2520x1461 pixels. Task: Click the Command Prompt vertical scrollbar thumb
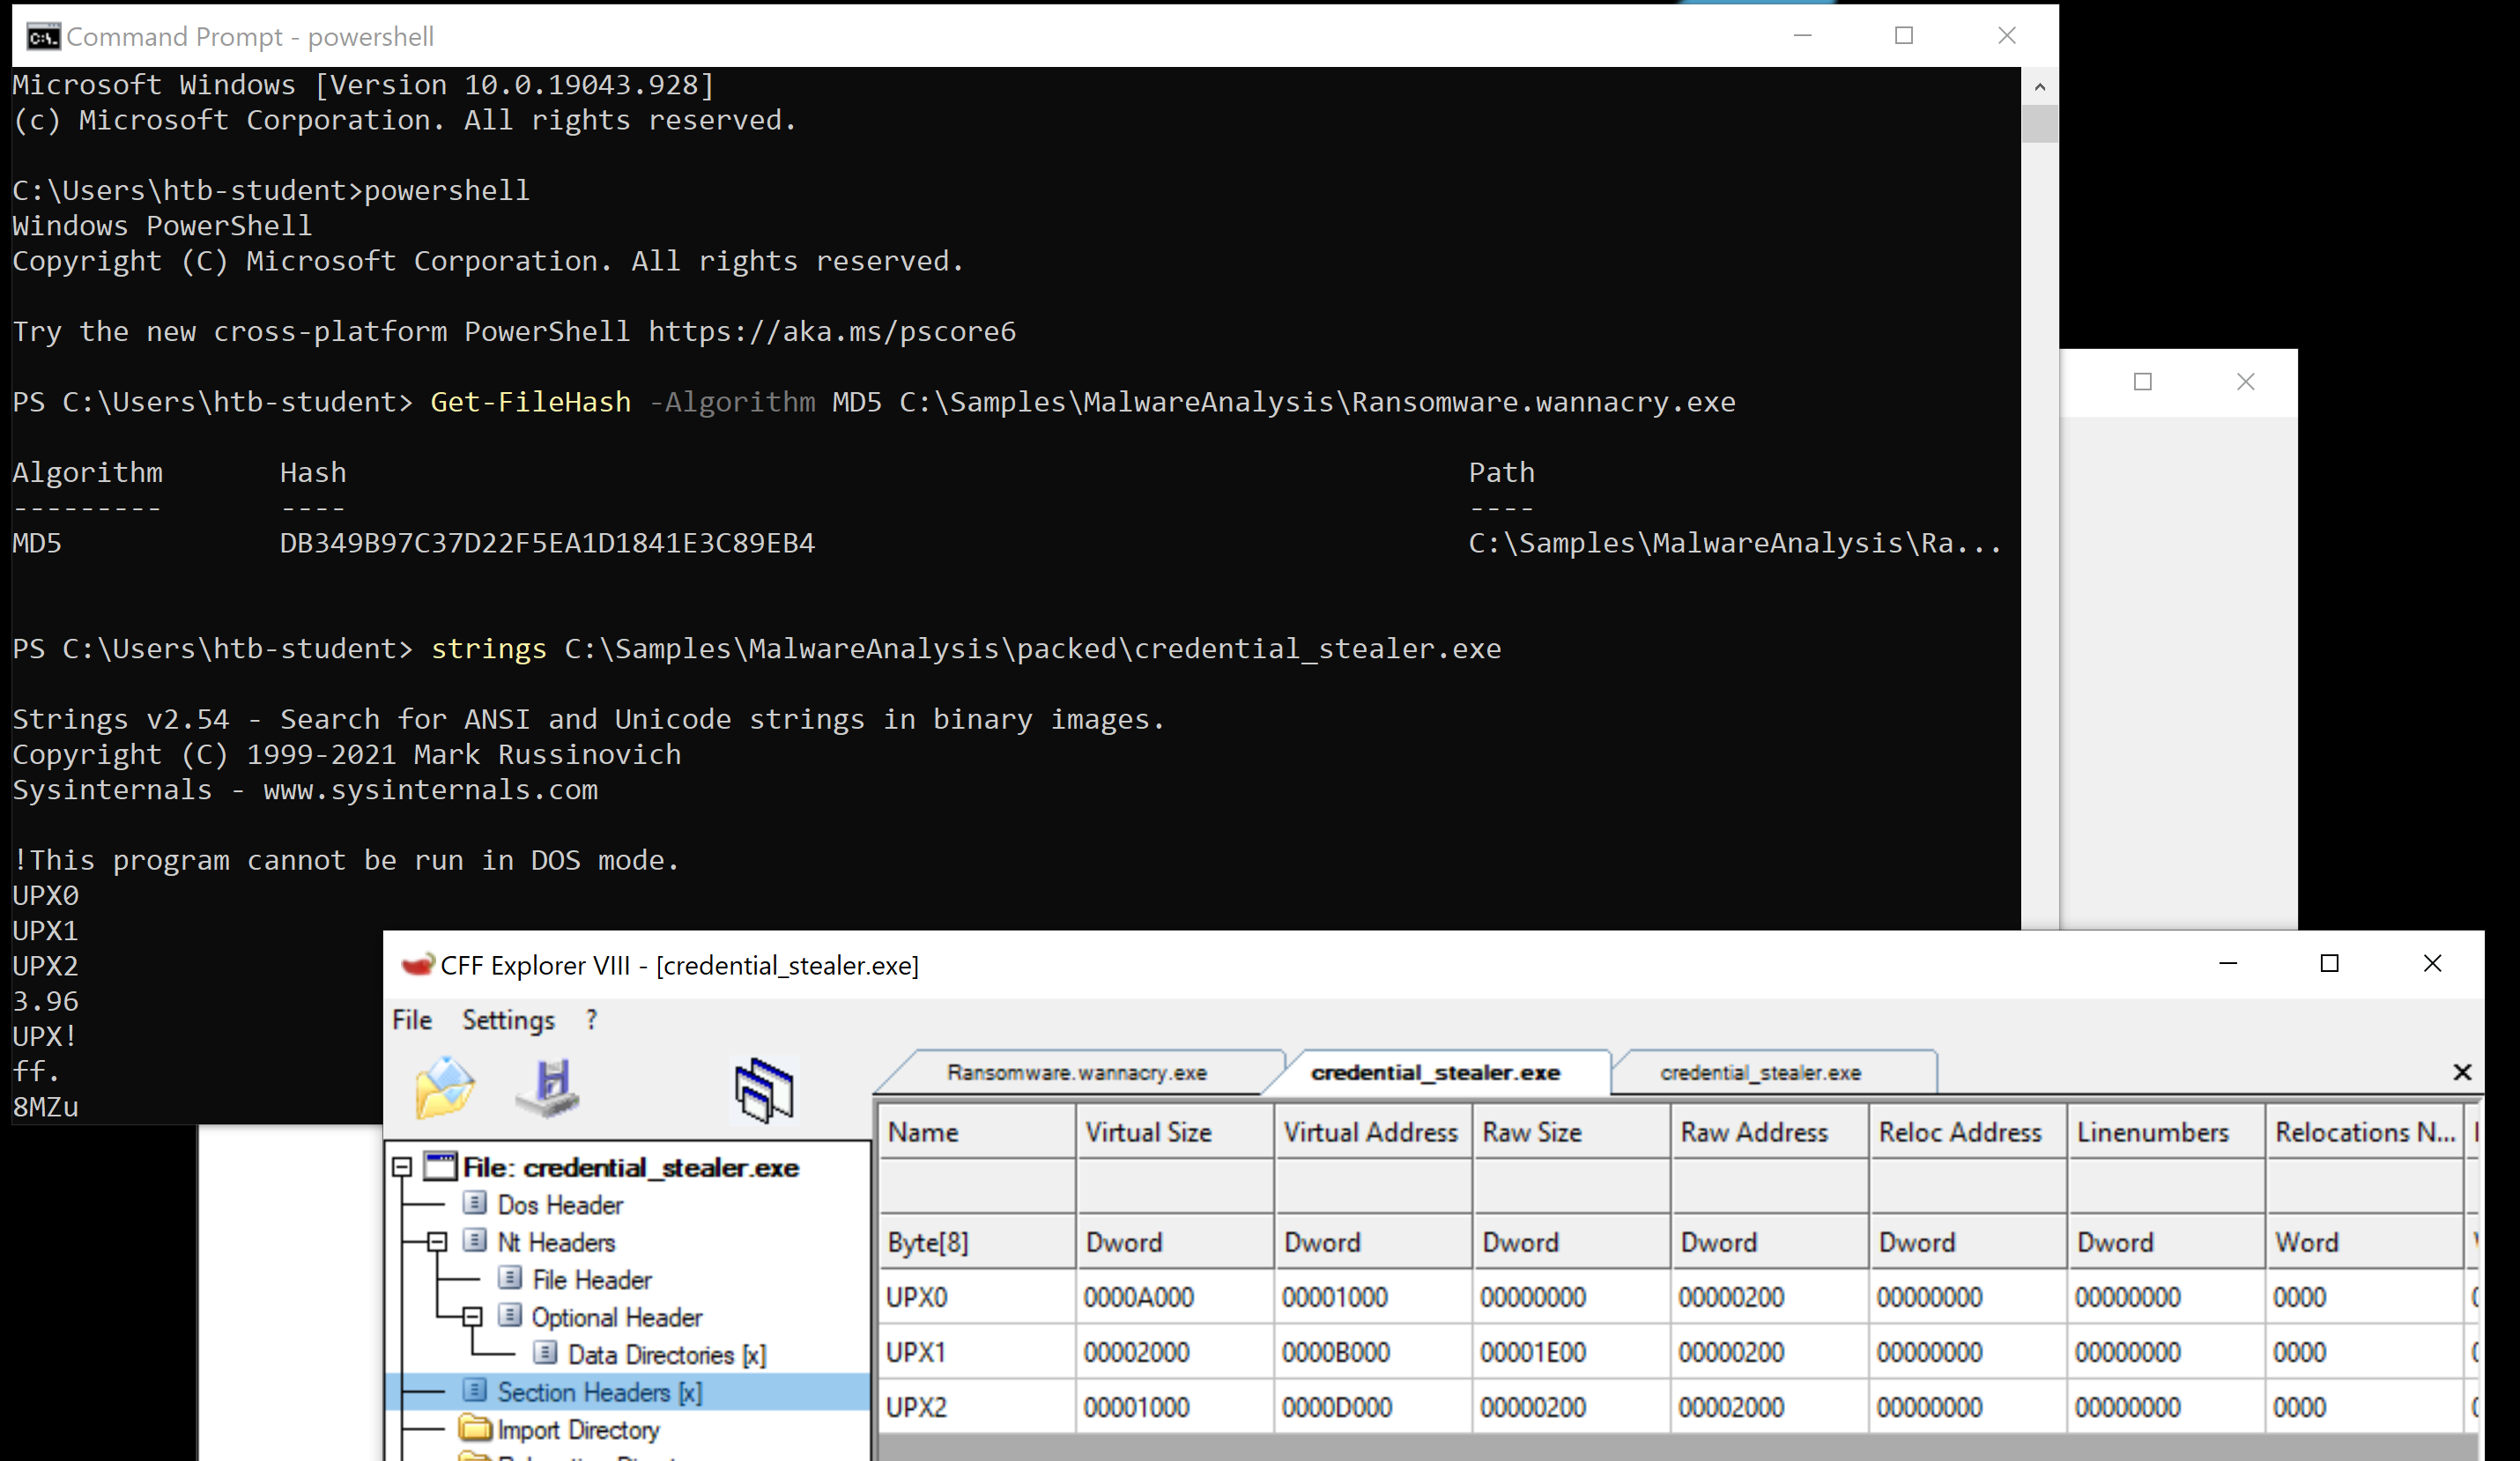pyautogui.click(x=2040, y=123)
